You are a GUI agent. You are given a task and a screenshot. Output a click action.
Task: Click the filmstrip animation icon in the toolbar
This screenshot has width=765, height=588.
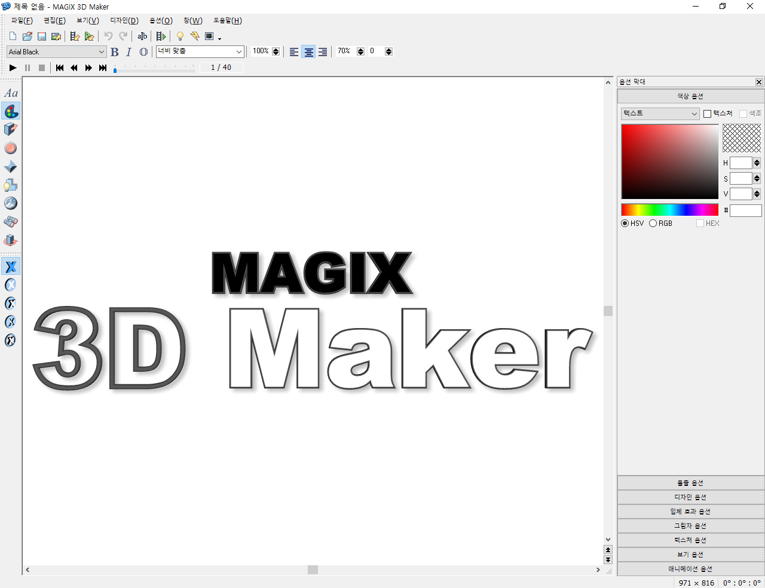[x=161, y=36]
